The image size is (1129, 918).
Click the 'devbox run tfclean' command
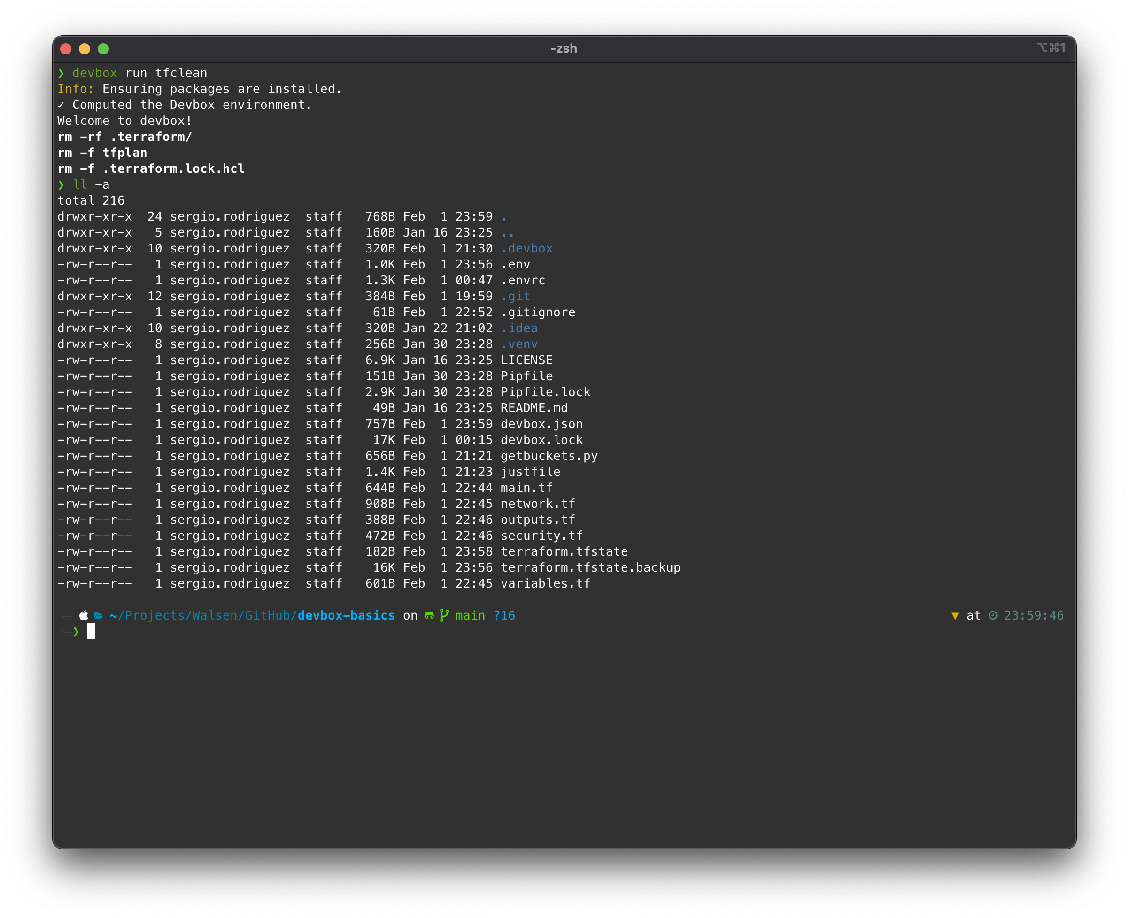pos(139,73)
